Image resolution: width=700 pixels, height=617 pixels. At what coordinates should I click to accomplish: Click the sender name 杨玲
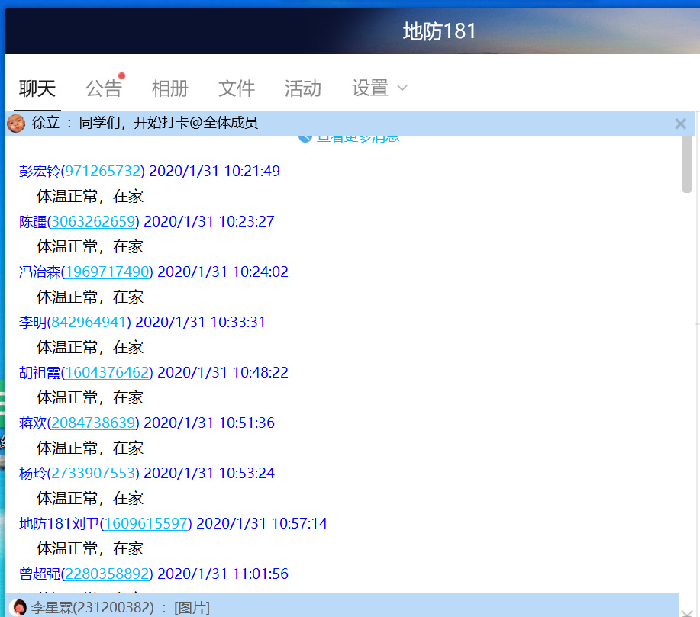coord(33,474)
